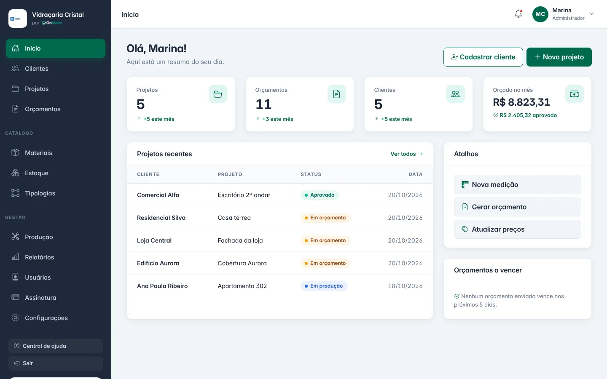Click the Nova medição ruler icon

click(x=465, y=184)
